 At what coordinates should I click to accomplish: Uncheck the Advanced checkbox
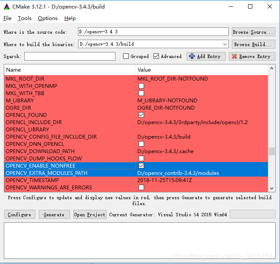click(x=156, y=56)
